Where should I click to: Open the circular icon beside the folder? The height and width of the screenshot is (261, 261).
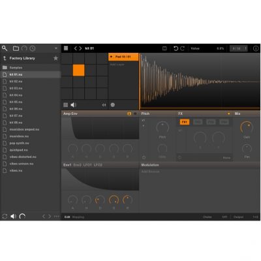point(24,48)
